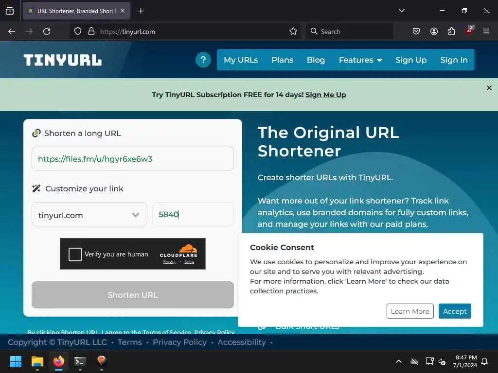This screenshot has height=373, width=498.
Task: Click the uBlock extension icon
Action: click(469, 31)
